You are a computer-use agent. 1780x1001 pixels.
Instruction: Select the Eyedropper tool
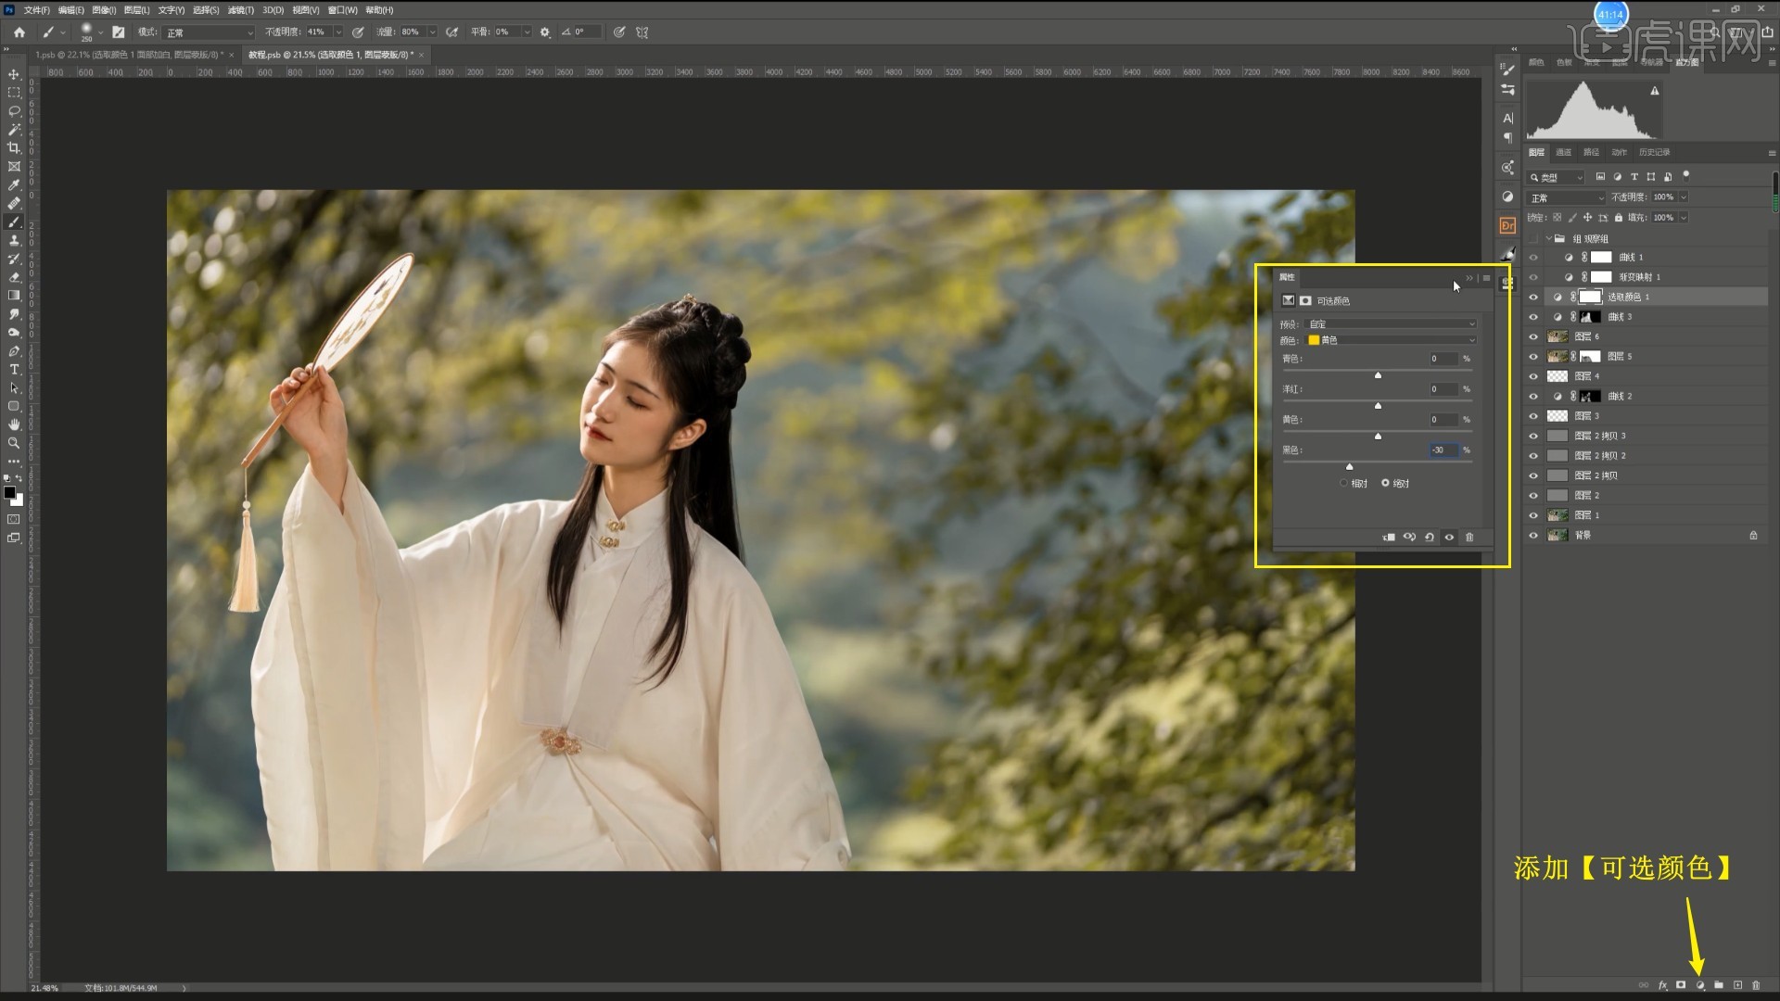point(14,185)
